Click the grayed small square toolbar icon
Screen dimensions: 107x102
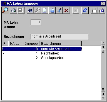[x=76, y=10]
